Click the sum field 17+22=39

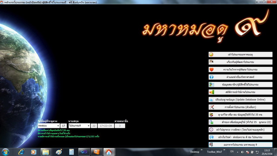pos(106,126)
